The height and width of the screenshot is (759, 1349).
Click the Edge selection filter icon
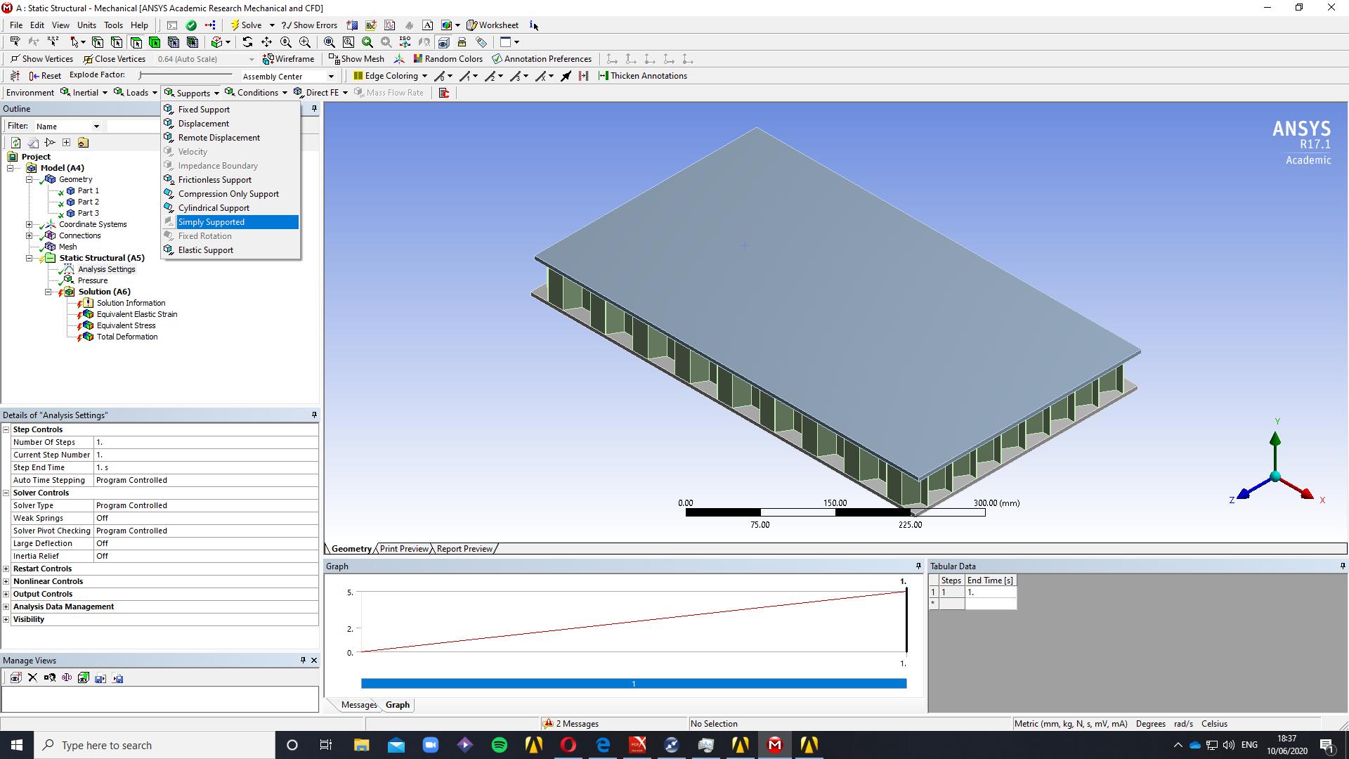pyautogui.click(x=117, y=42)
